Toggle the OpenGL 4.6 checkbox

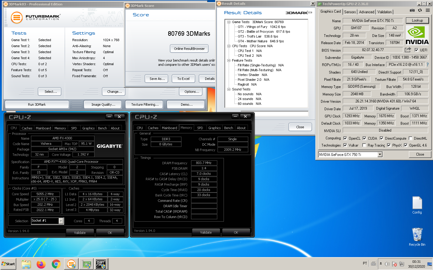(406, 145)
